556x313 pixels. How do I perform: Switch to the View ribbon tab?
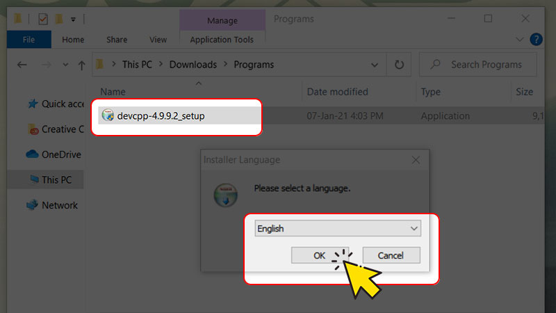(x=158, y=40)
